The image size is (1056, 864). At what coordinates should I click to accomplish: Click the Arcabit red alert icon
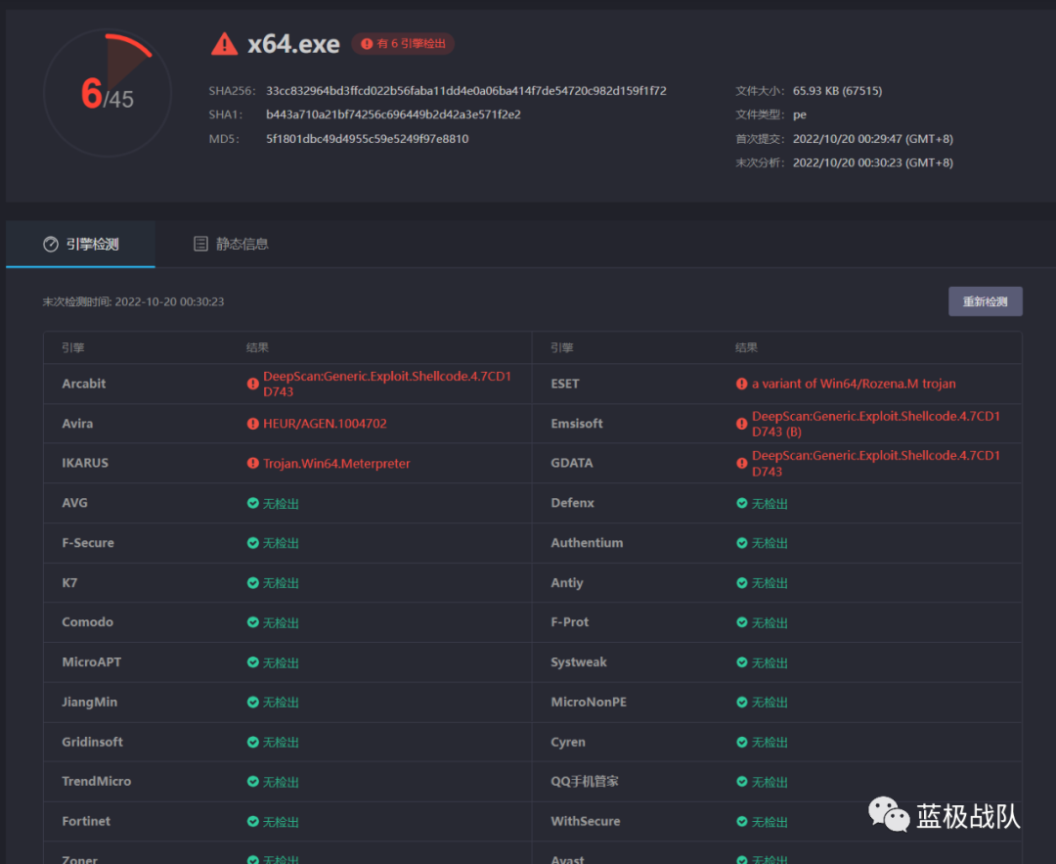pos(252,384)
